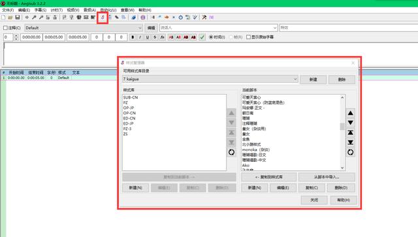Select the 时间 time radio button

211,37
